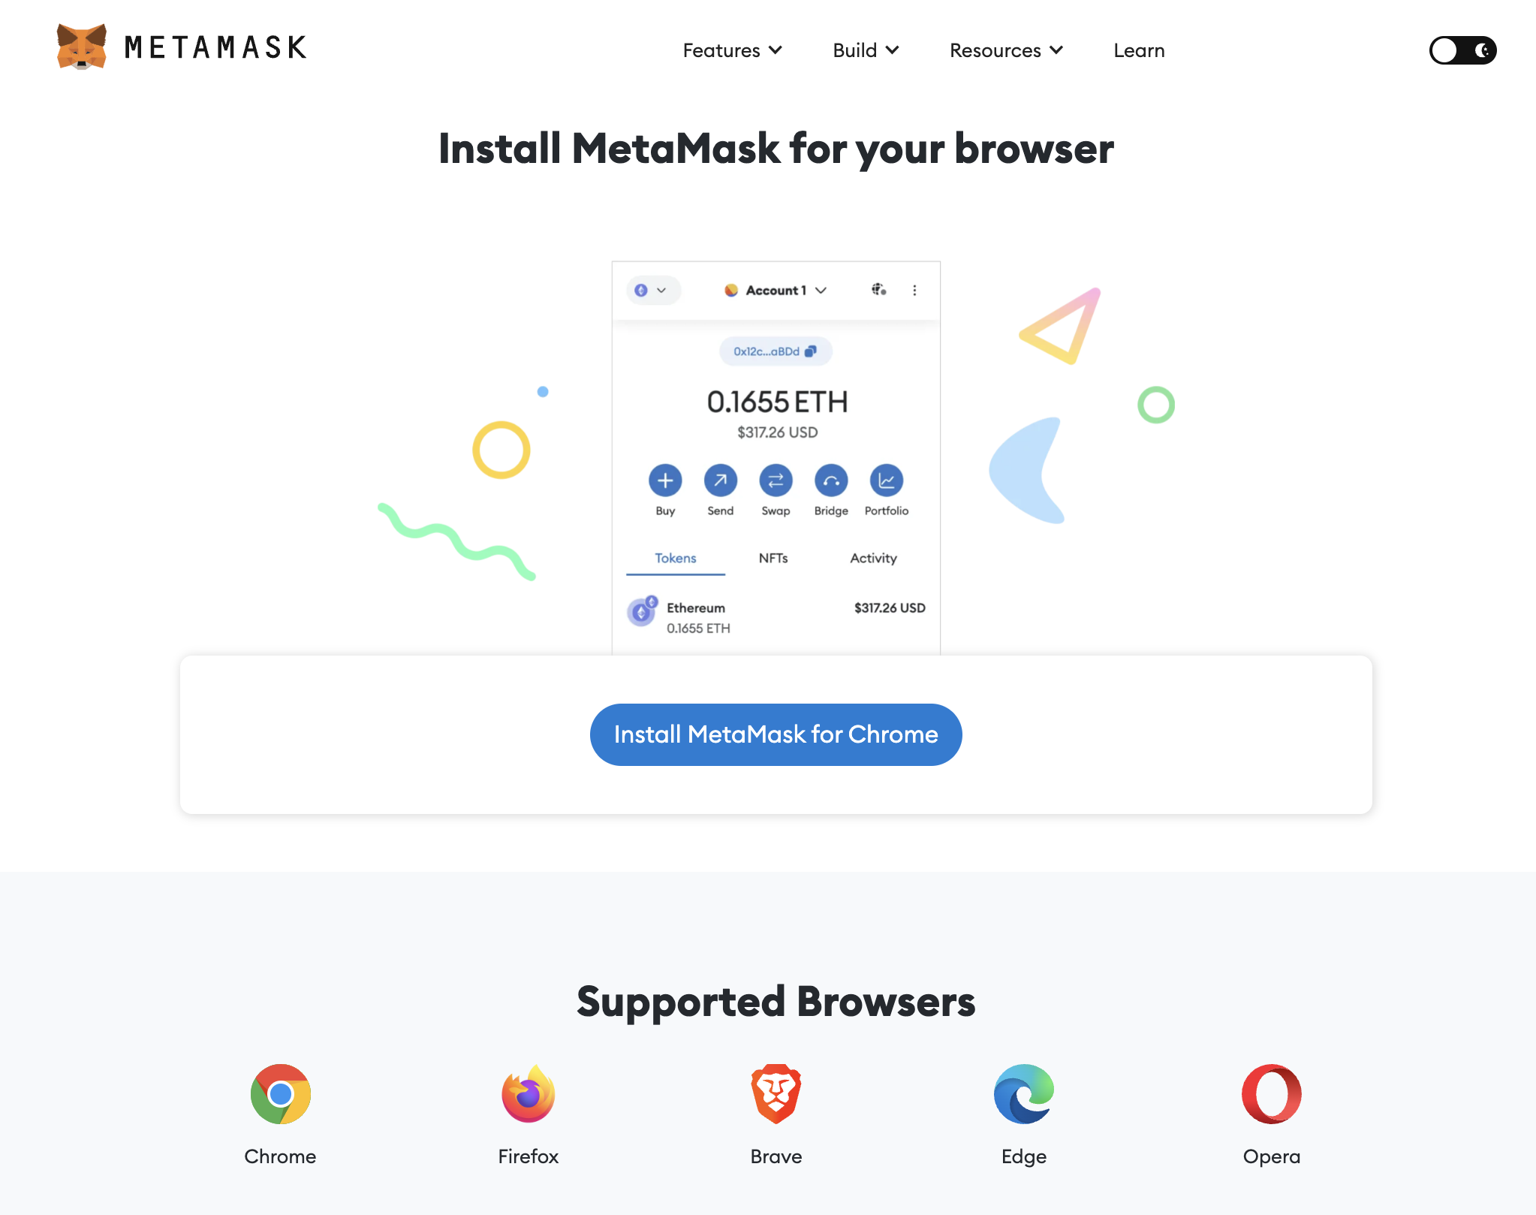The height and width of the screenshot is (1215, 1536).
Task: Click Install MetaMask for Chrome button
Action: point(776,734)
